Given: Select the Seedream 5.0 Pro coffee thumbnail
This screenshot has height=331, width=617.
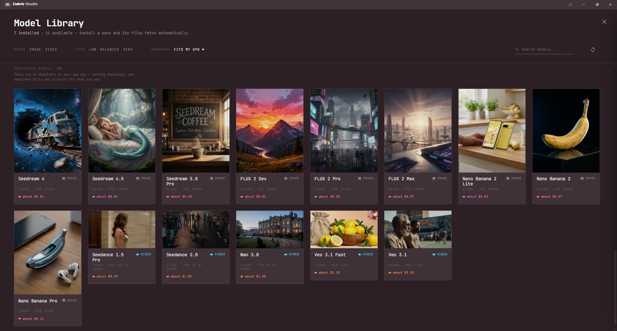Looking at the screenshot, I should coord(196,131).
